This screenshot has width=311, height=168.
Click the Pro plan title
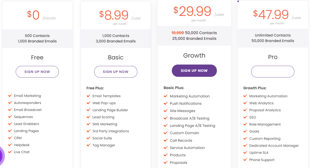[x=273, y=57]
